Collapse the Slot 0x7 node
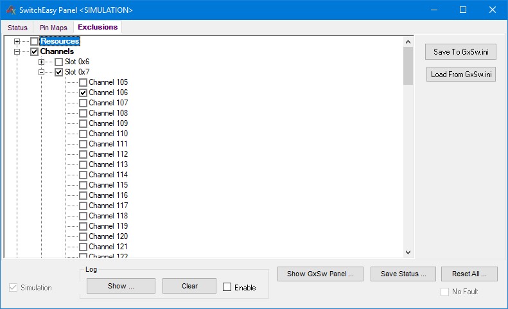Viewport: 508px width, 309px height. click(x=42, y=73)
